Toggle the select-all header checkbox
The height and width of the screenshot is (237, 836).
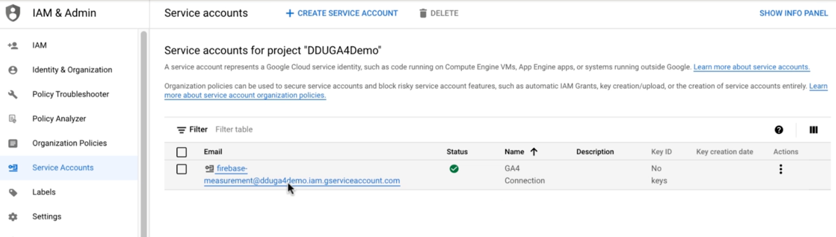pyautogui.click(x=181, y=152)
